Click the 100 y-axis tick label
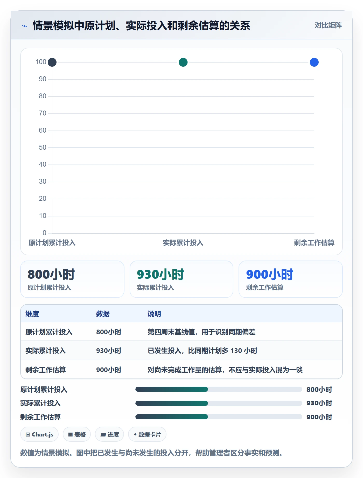 (41, 62)
